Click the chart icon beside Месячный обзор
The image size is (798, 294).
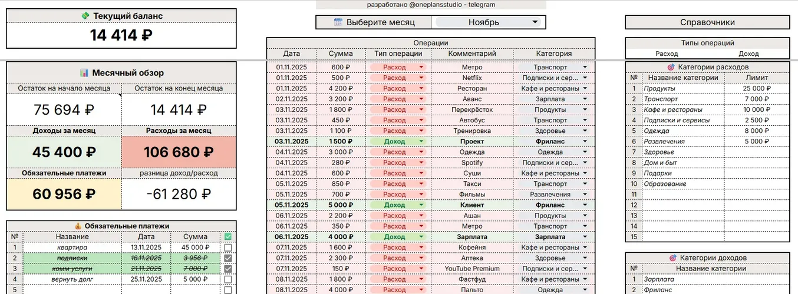(84, 73)
